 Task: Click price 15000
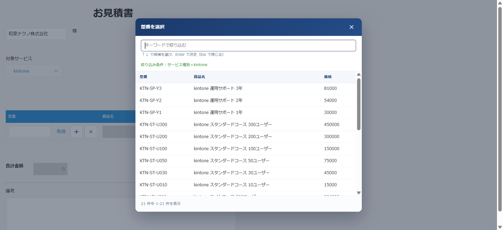tap(330, 185)
